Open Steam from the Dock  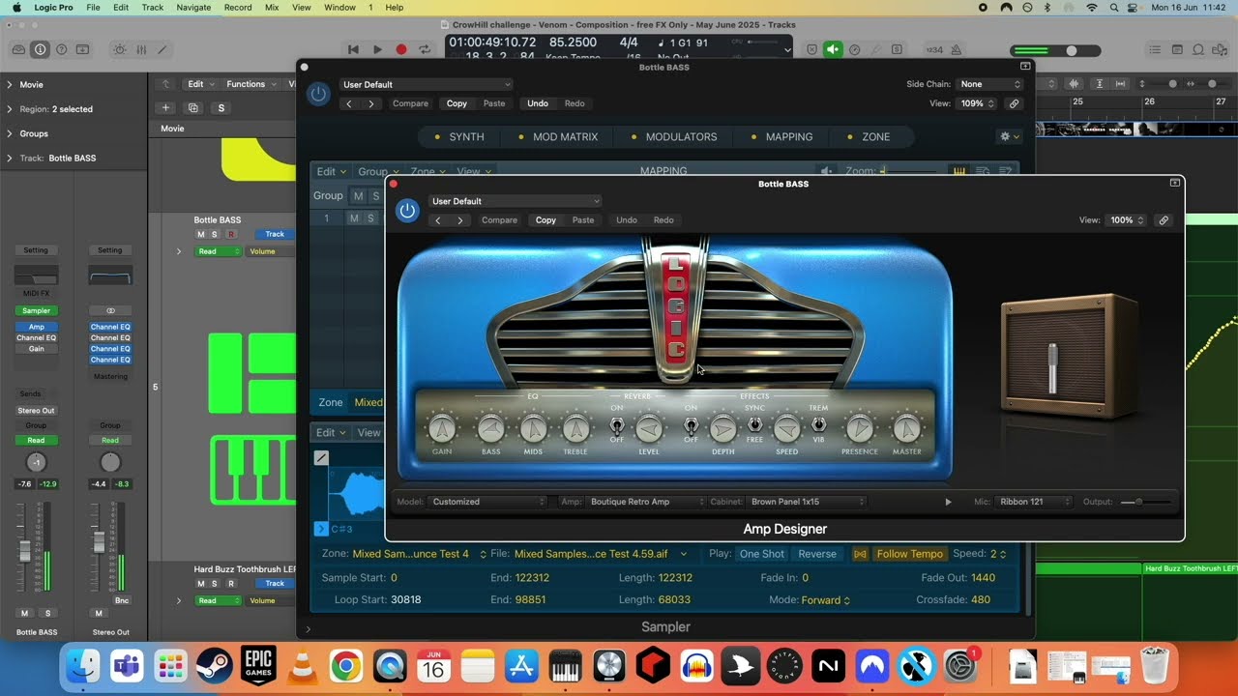pos(214,666)
